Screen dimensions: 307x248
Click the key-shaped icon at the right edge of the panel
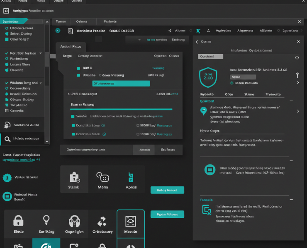point(297,75)
